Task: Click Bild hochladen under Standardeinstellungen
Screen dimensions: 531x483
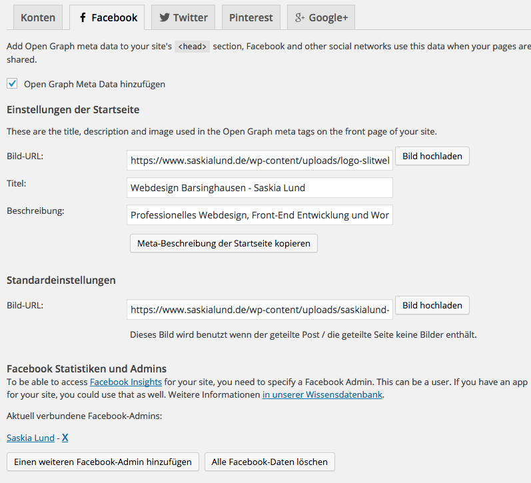Action: pyautogui.click(x=432, y=306)
